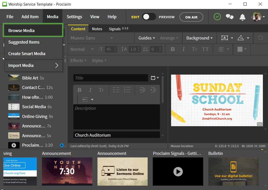Viewport: 268px width, 190px height.
Task: Switch to the Notes tab
Action: coord(97,29)
